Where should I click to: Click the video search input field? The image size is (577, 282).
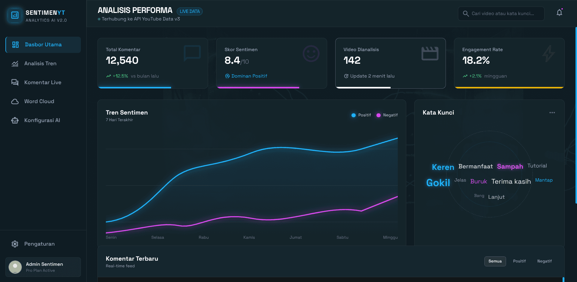coord(501,14)
